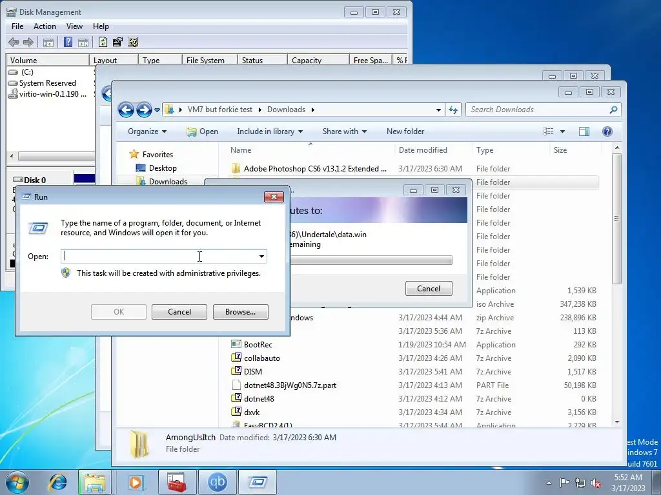661x495 pixels.
Task: Refresh the Downloads folder address bar
Action: coord(453,110)
